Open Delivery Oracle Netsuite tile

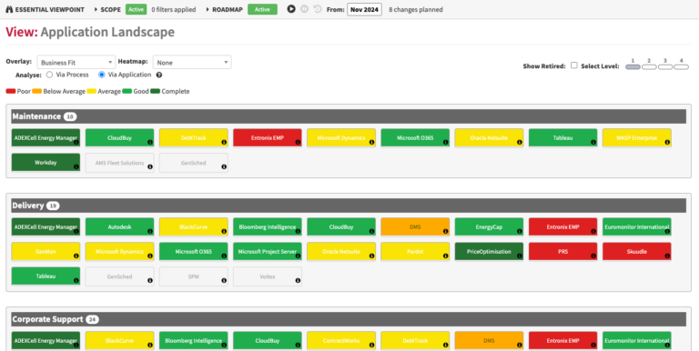[x=341, y=252]
